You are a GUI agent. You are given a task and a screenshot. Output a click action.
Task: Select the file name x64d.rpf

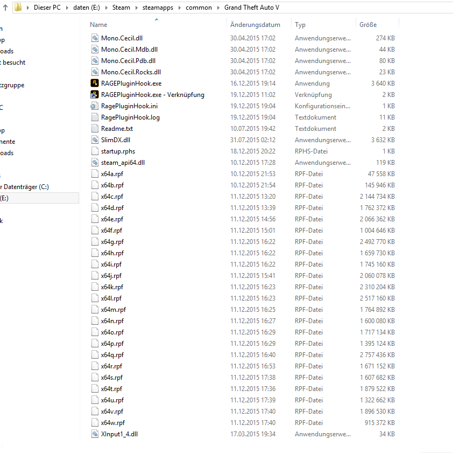pyautogui.click(x=112, y=208)
